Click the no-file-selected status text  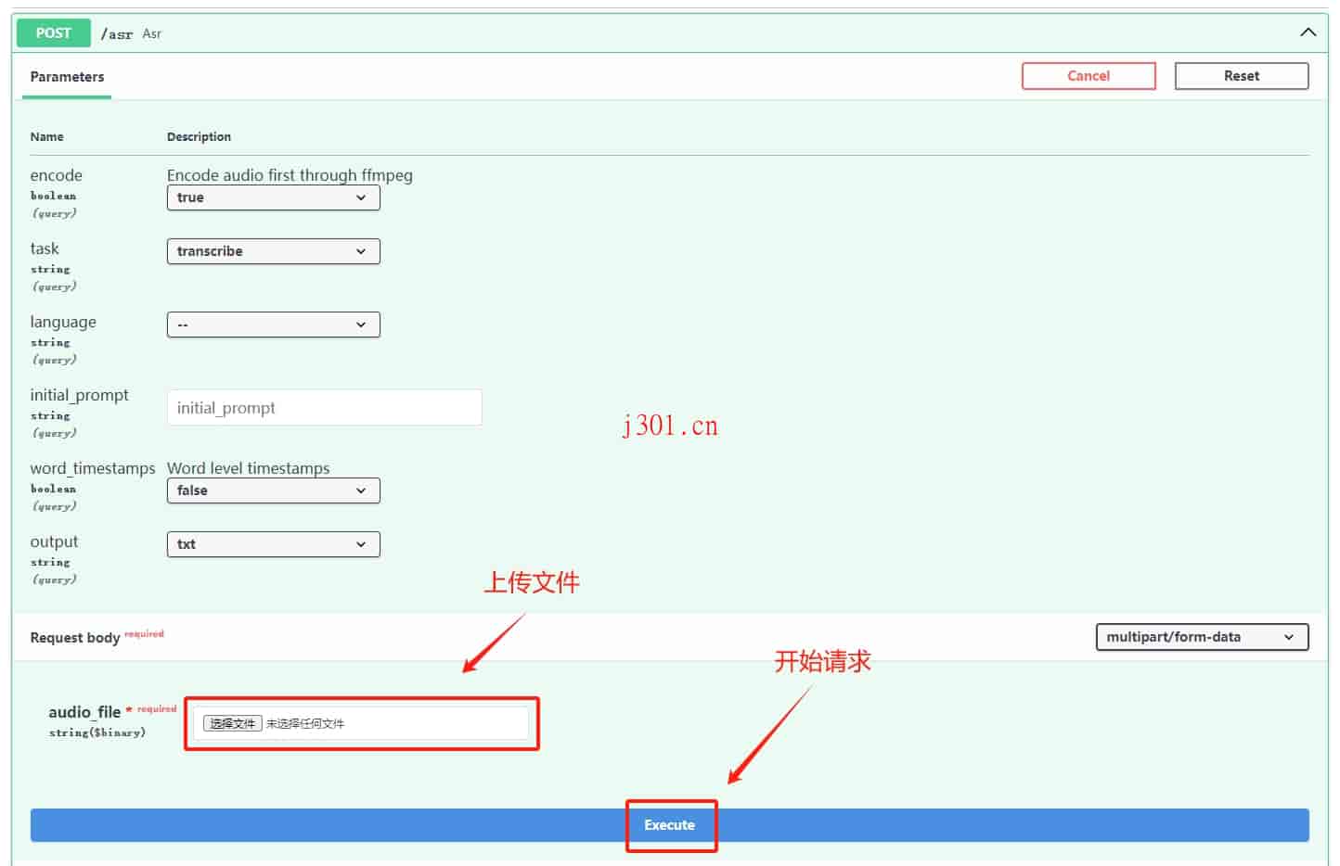pos(304,724)
